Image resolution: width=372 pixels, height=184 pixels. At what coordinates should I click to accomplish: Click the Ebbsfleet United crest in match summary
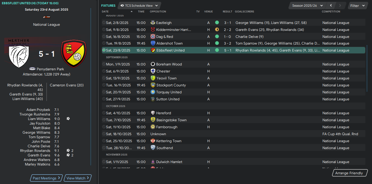tap(74, 54)
